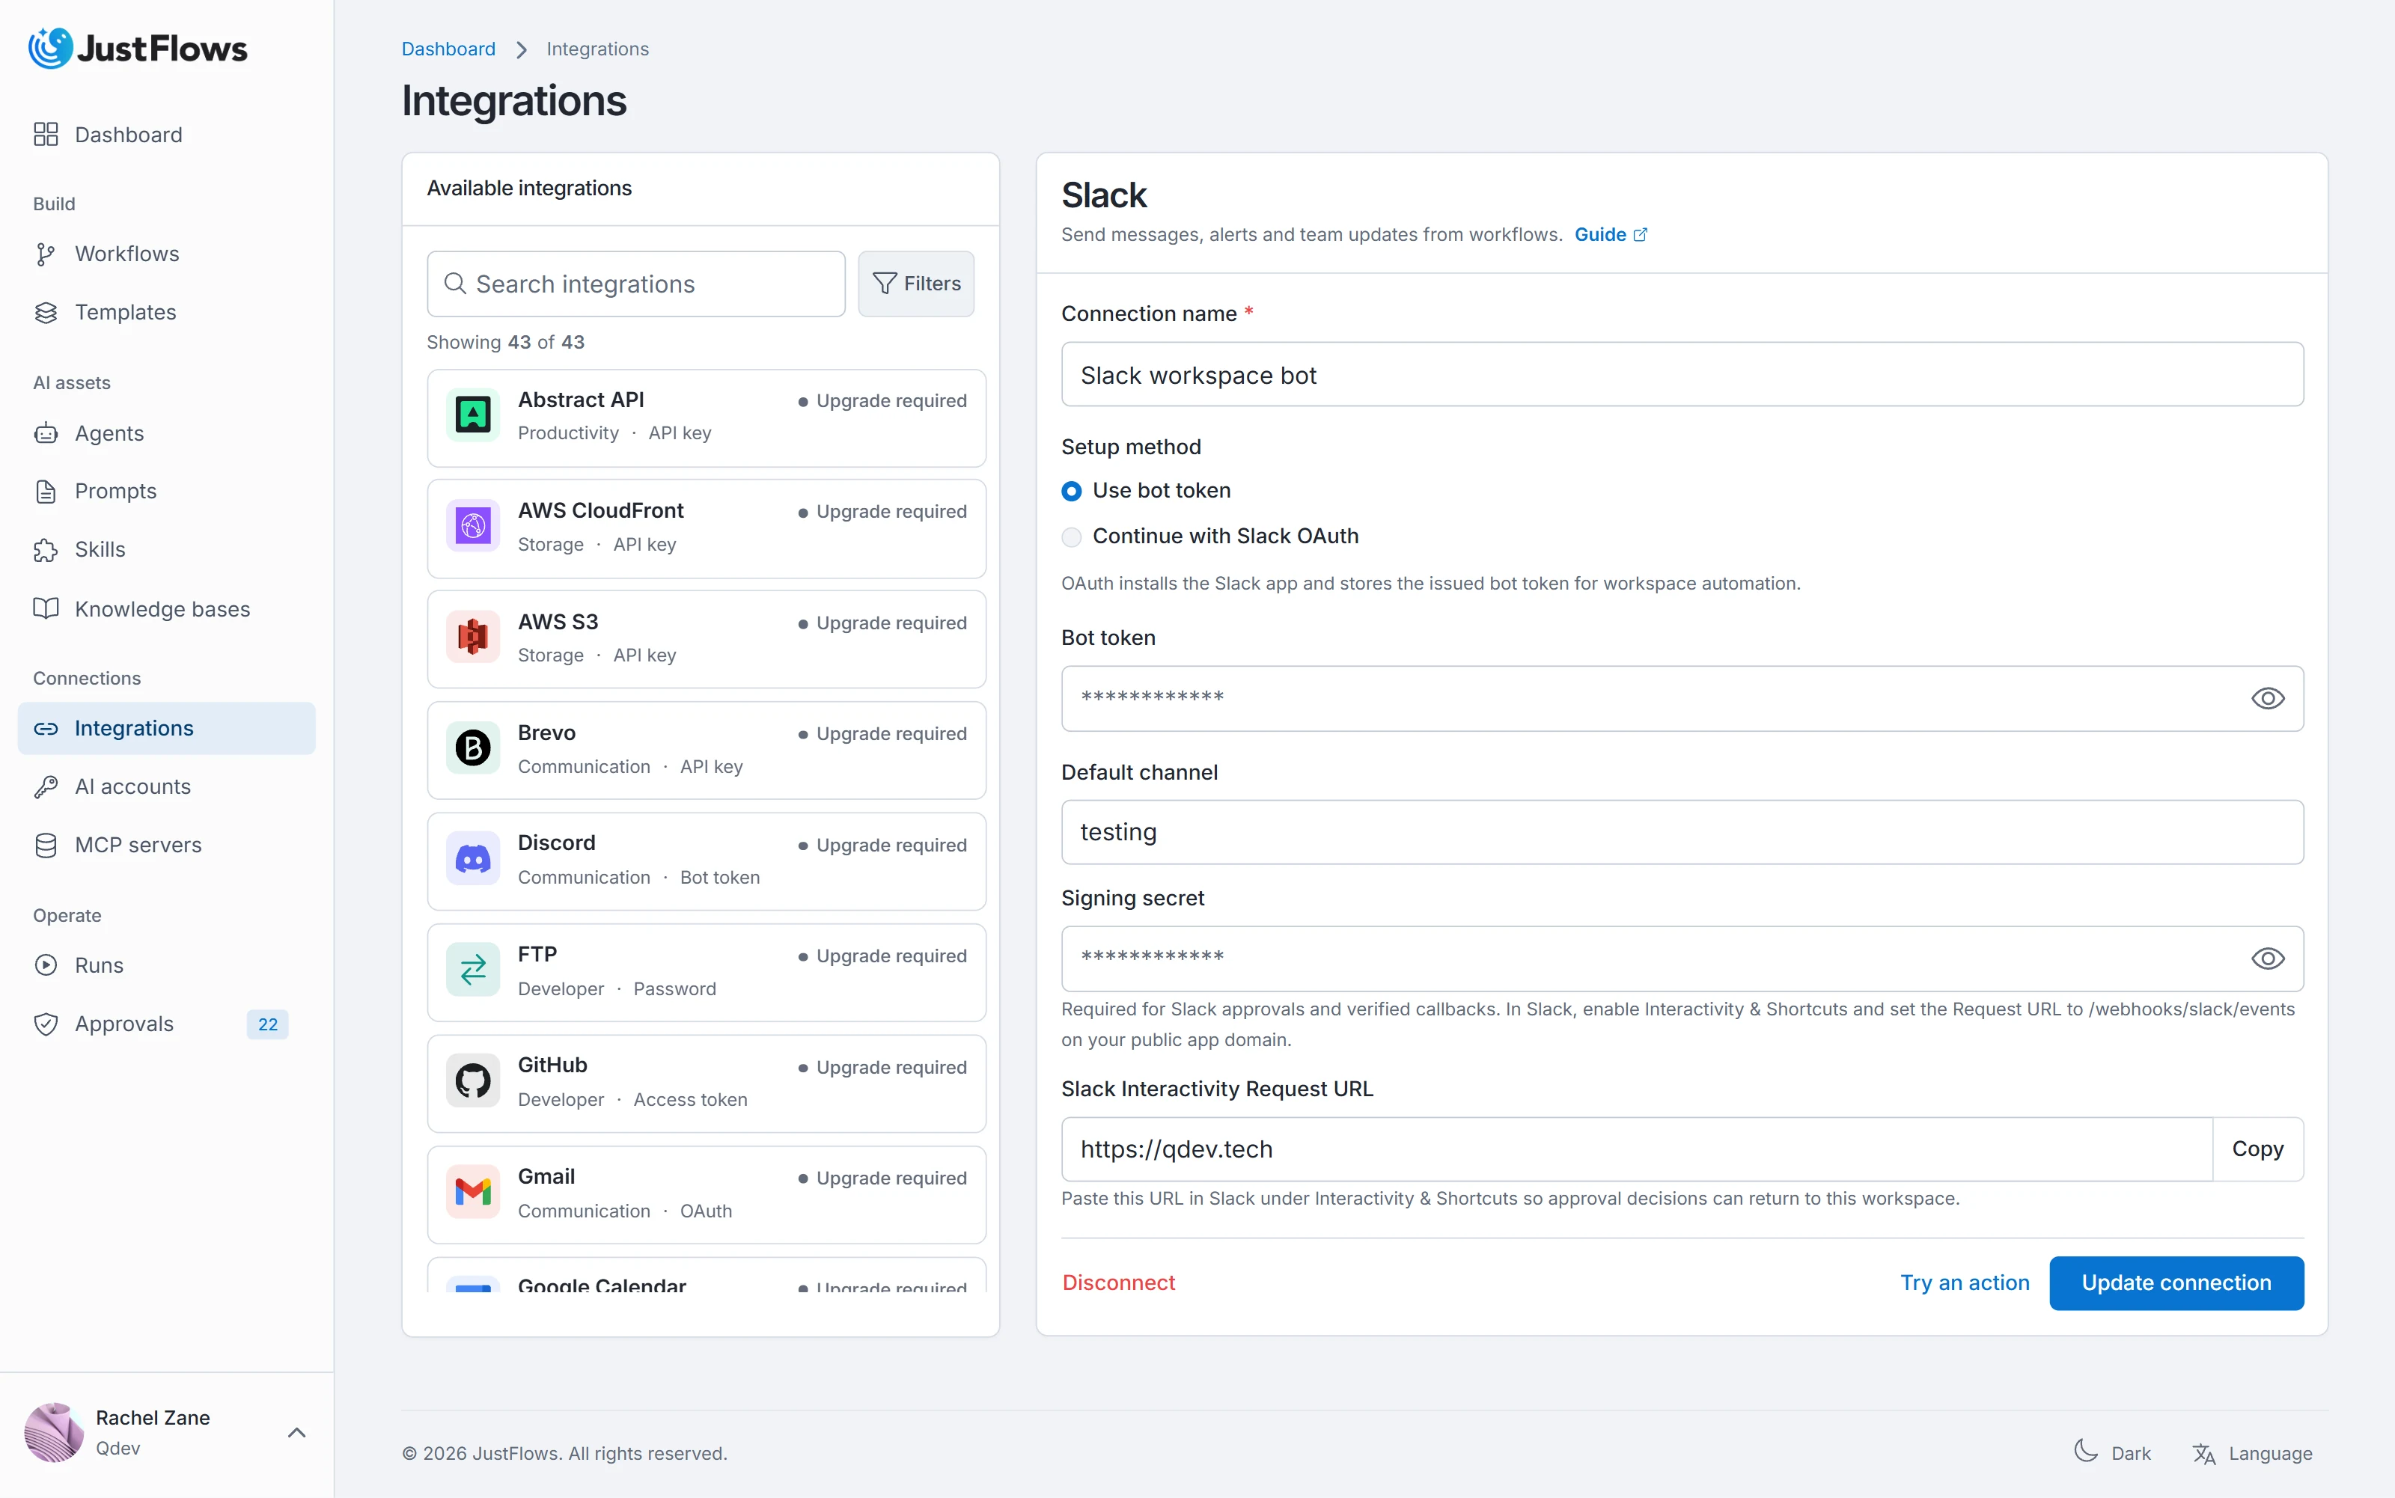
Task: Click the Default channel field
Action: tap(1682, 832)
